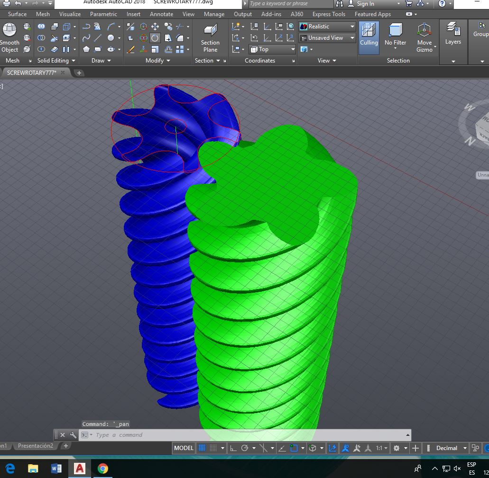489x478 pixels.
Task: Expand the Solid Editing panel
Action: [x=56, y=61]
